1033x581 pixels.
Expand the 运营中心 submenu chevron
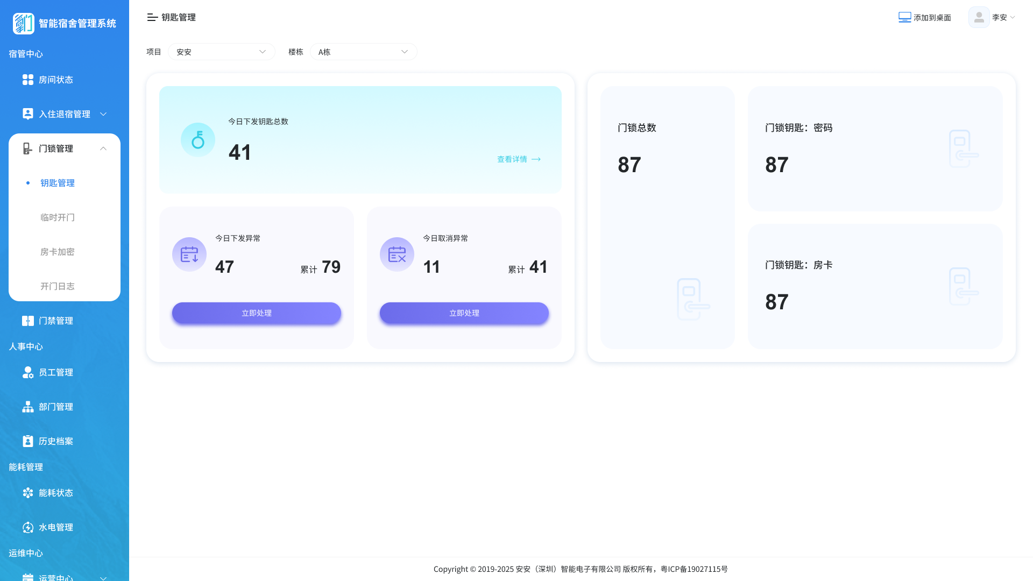click(x=103, y=578)
